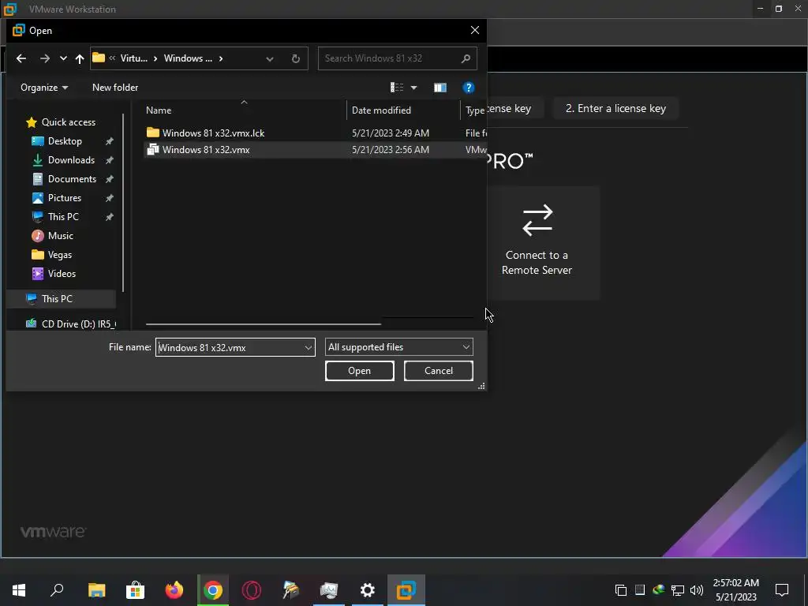
Task: Click the Windows ... breadcrumb segment
Action: point(188,58)
